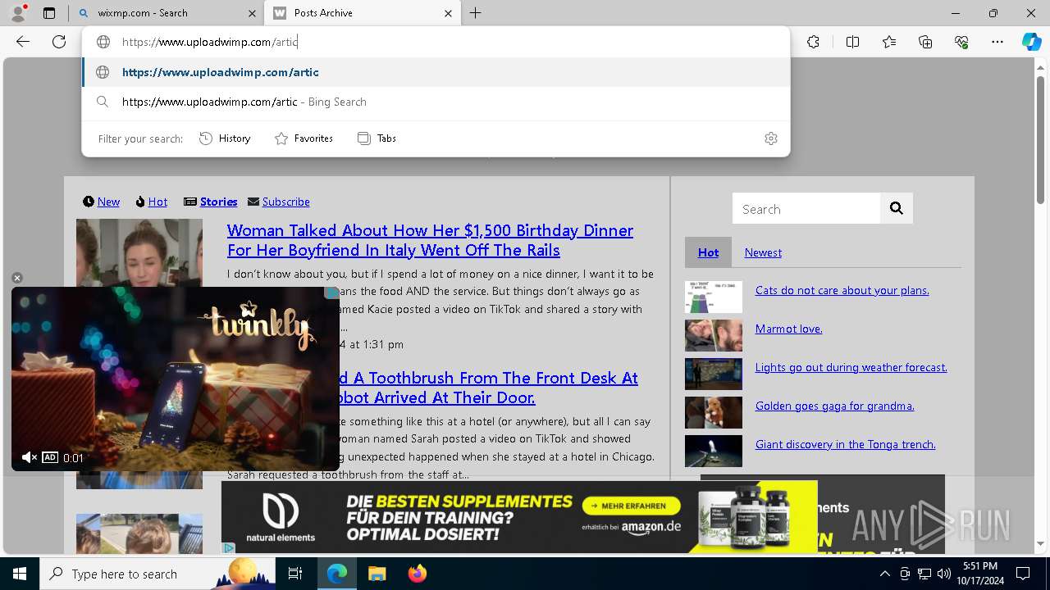Open notification center icon
The width and height of the screenshot is (1050, 590).
[1023, 574]
